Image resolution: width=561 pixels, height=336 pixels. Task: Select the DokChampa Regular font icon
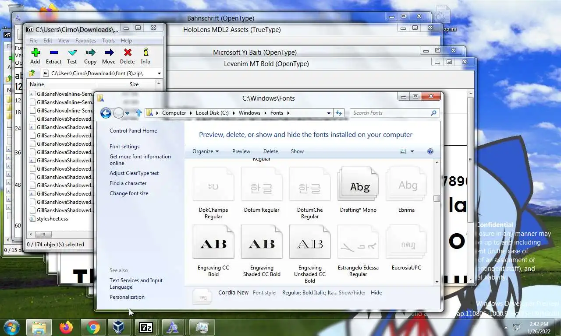(213, 184)
